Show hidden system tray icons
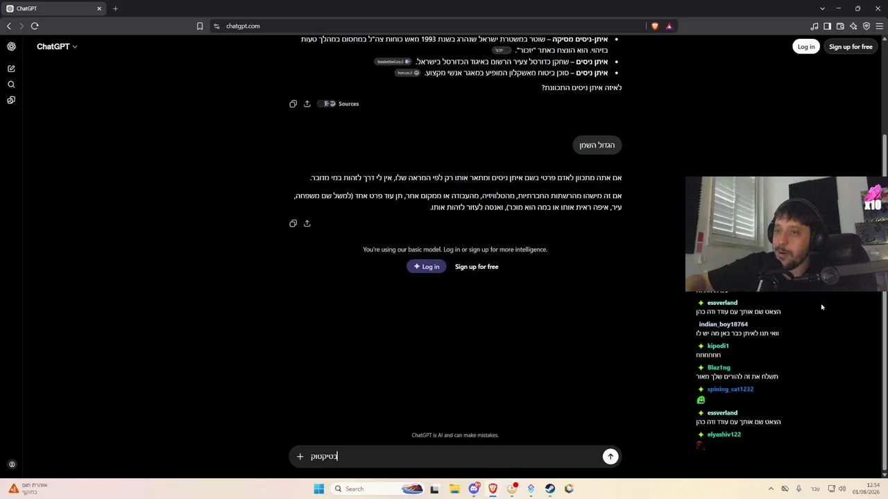This screenshot has width=888, height=499. pyautogui.click(x=771, y=489)
